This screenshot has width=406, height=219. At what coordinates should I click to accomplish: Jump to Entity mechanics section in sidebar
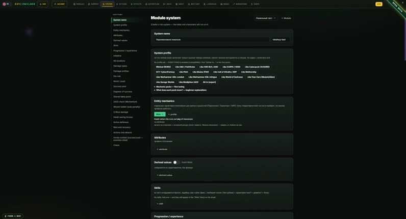click(121, 30)
